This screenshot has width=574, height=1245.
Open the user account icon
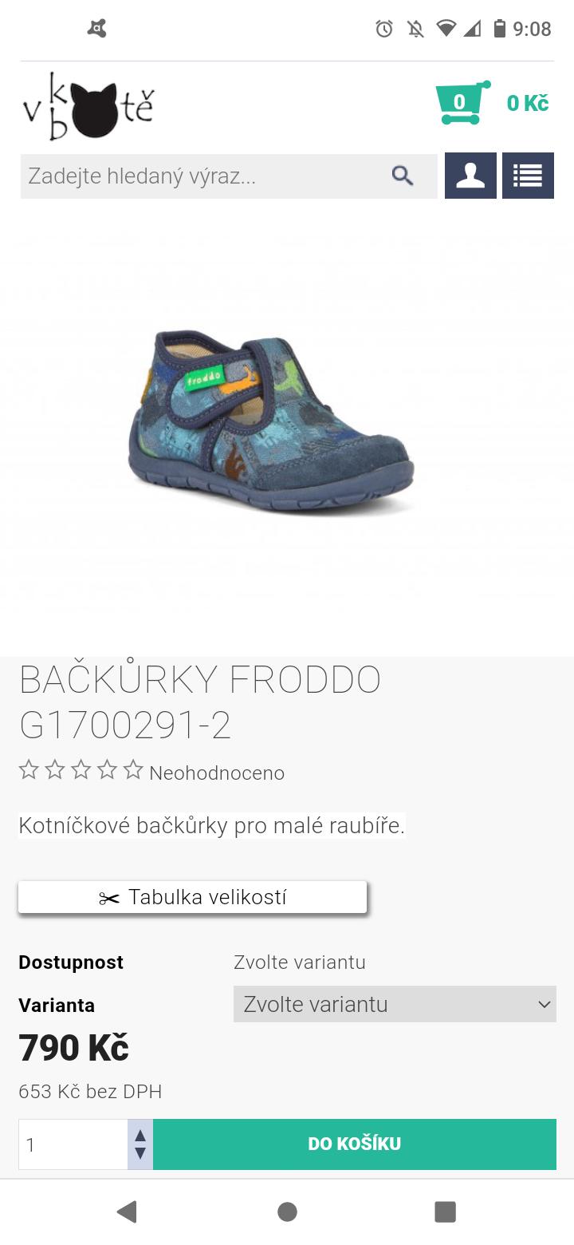[x=470, y=176]
